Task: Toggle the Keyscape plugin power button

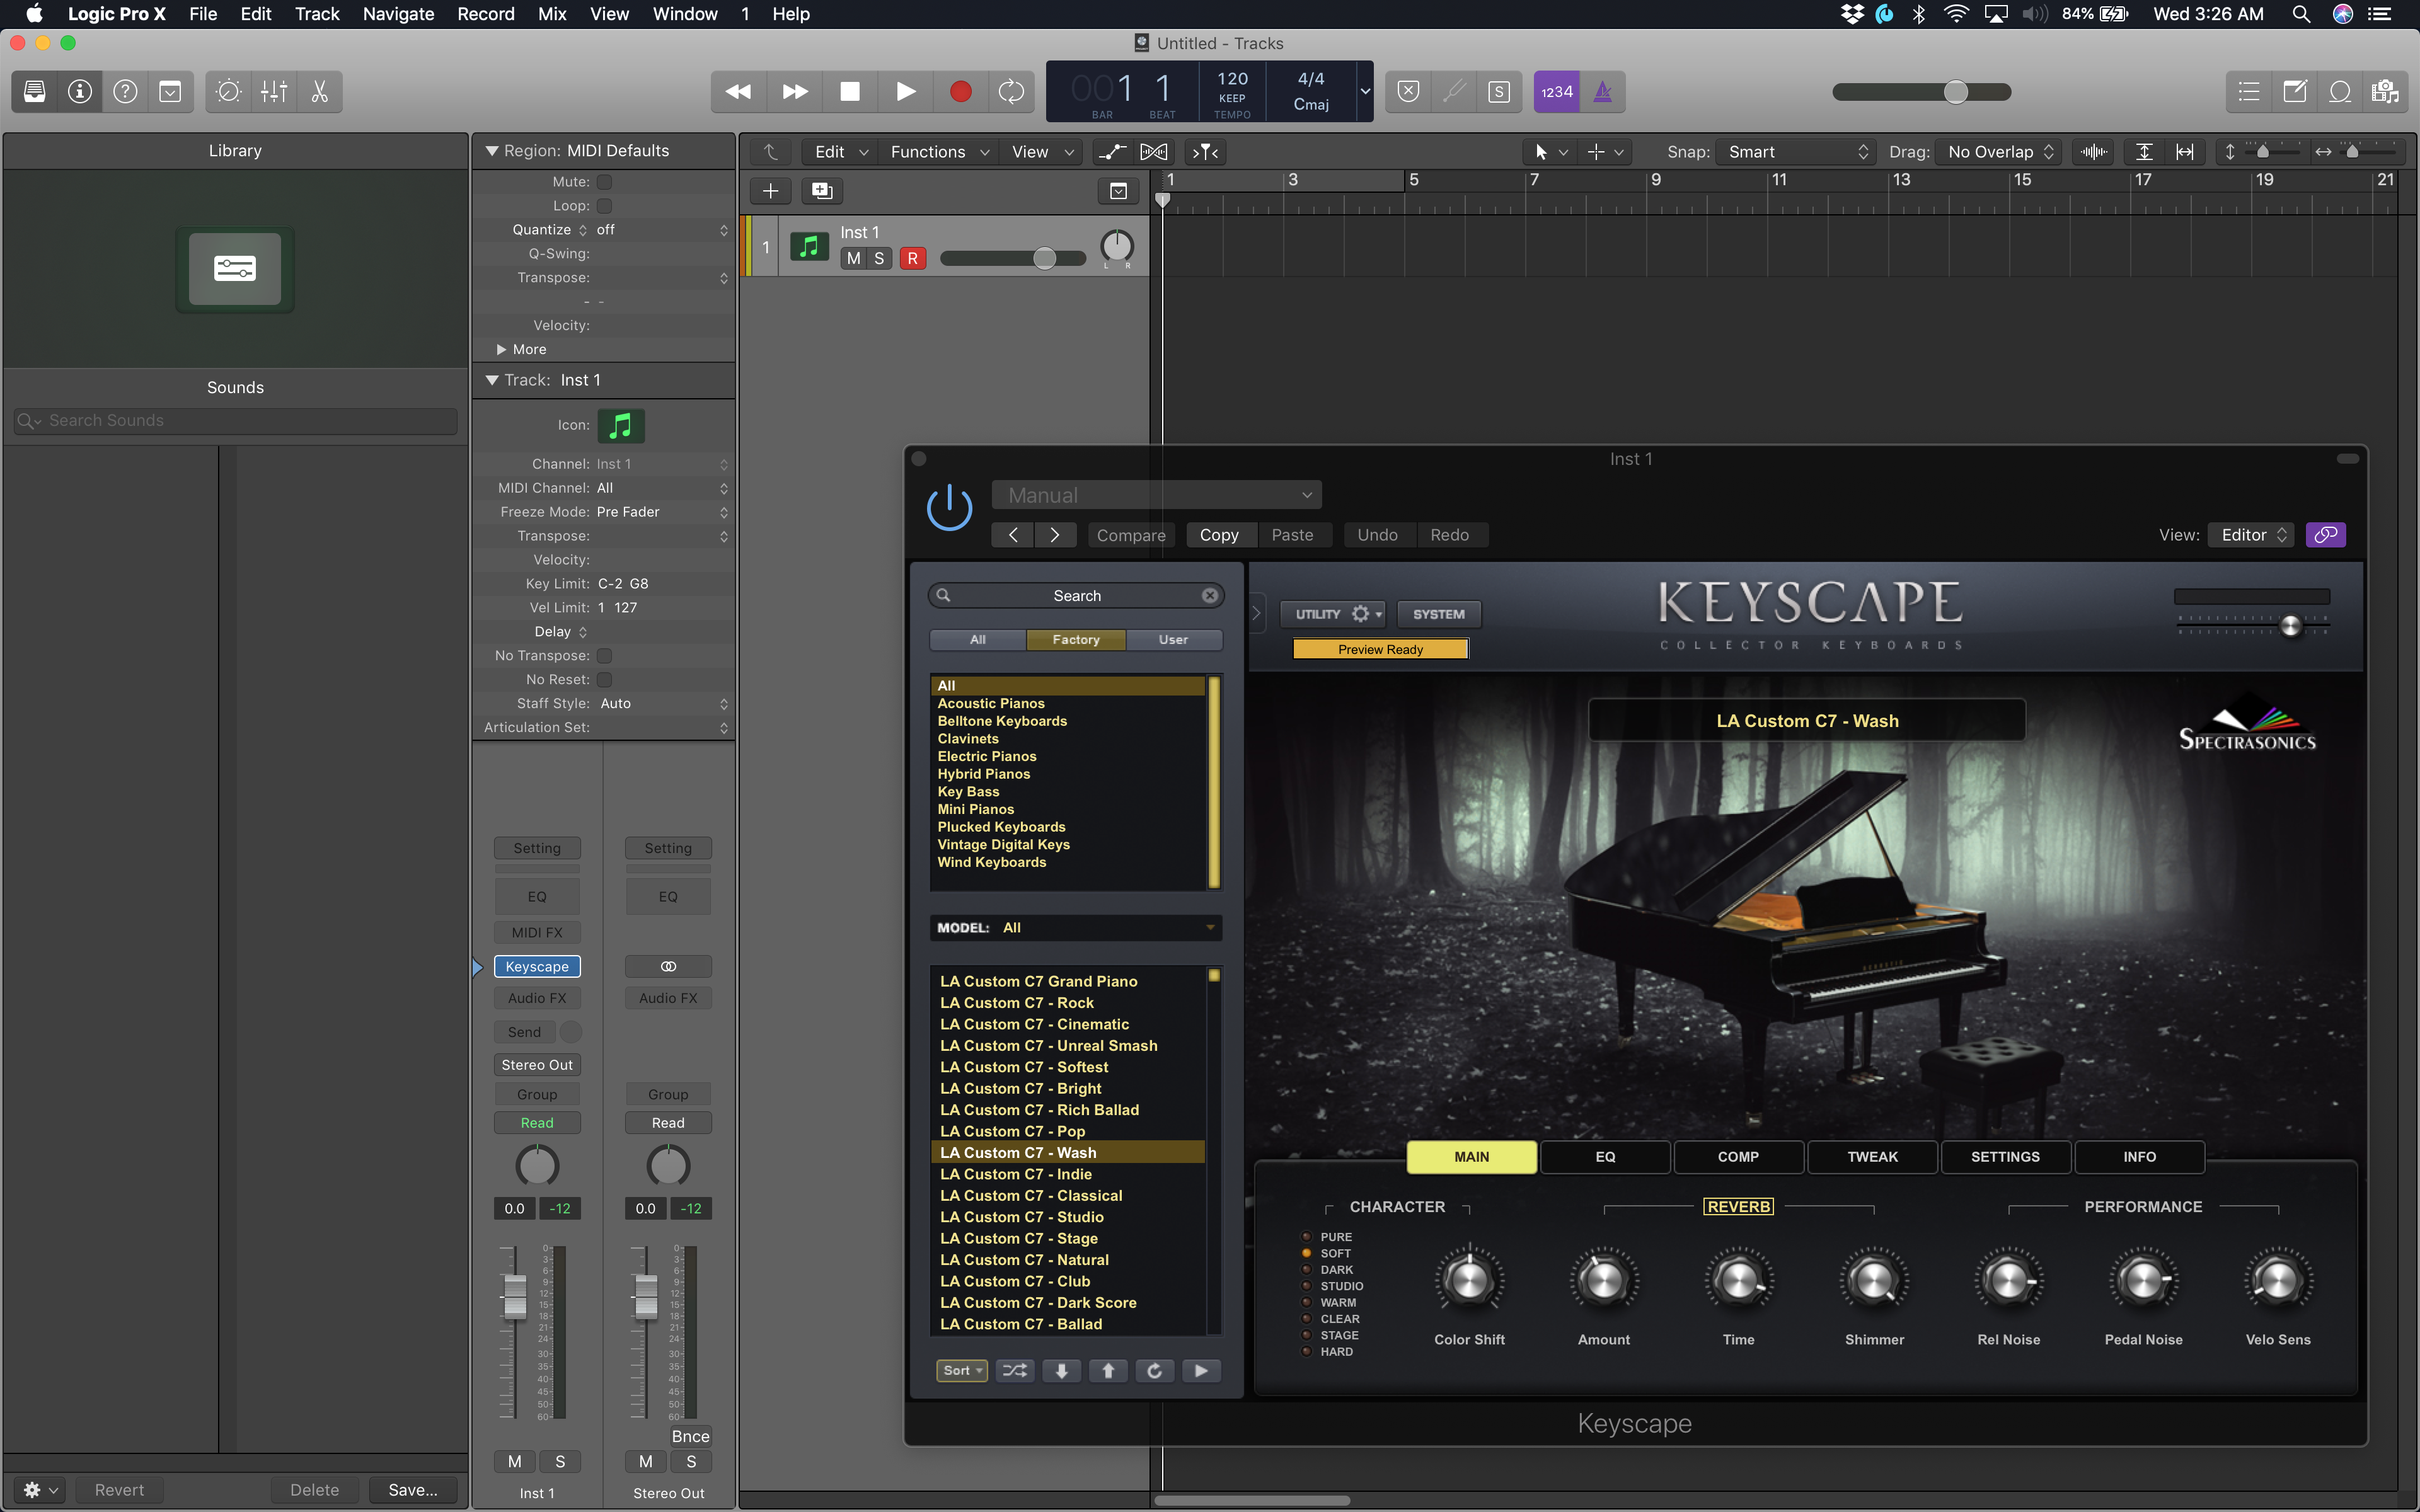Action: [948, 508]
